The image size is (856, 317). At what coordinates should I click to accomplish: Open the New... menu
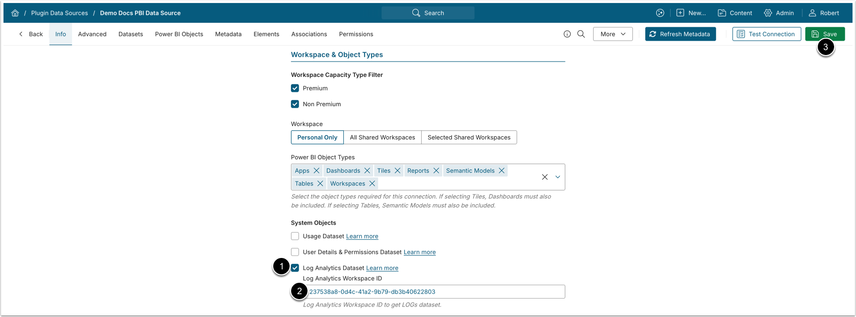tap(691, 13)
